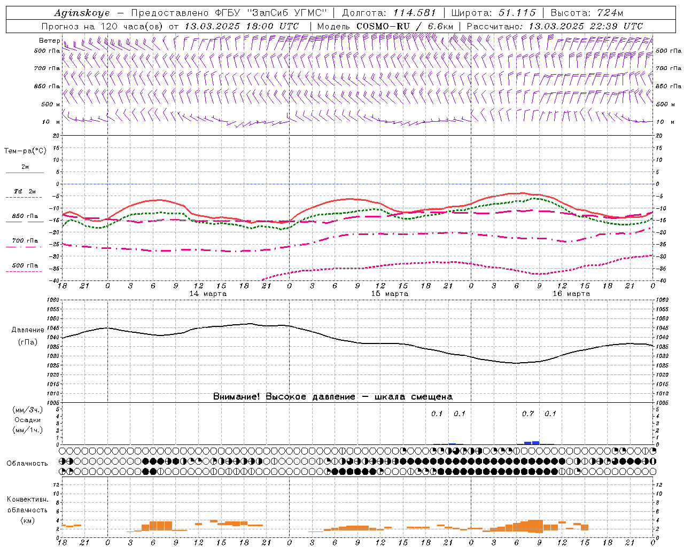Screen dimensions: 684x547
Task: Click the (мм/1ч.) precipitation unit label
Action: 27,430
